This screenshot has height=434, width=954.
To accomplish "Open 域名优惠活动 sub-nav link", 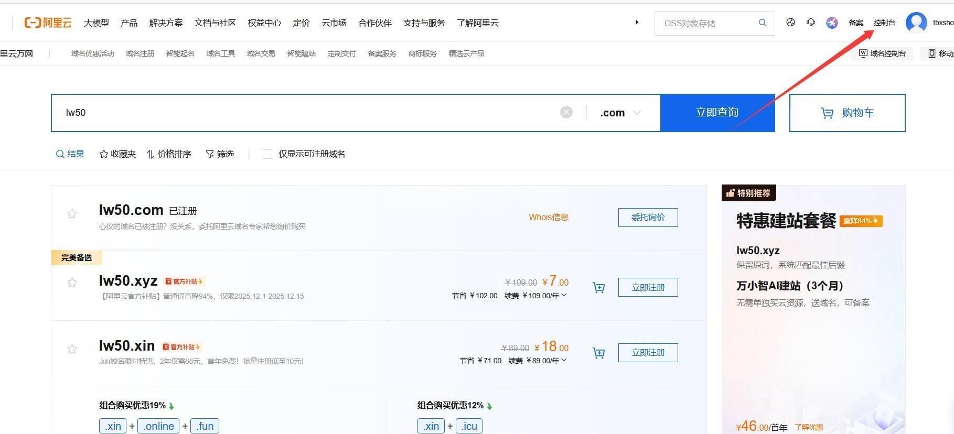I will tap(92, 53).
